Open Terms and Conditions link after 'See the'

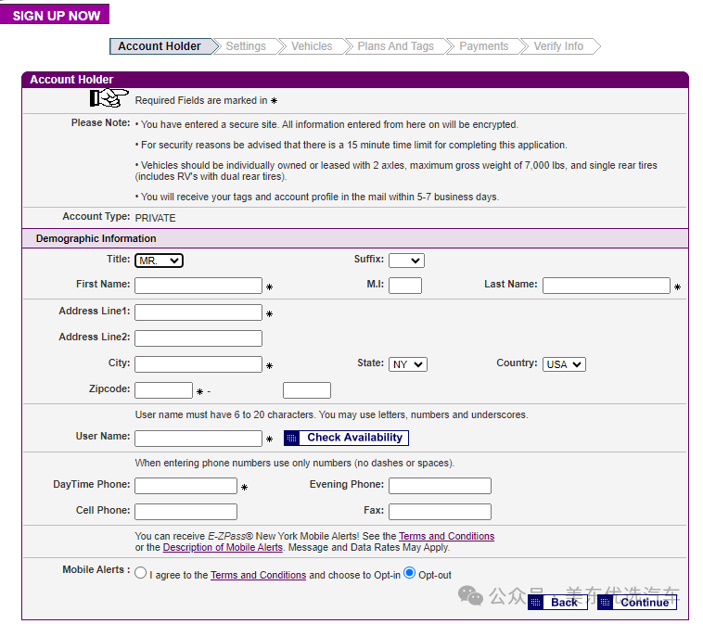[x=446, y=536]
